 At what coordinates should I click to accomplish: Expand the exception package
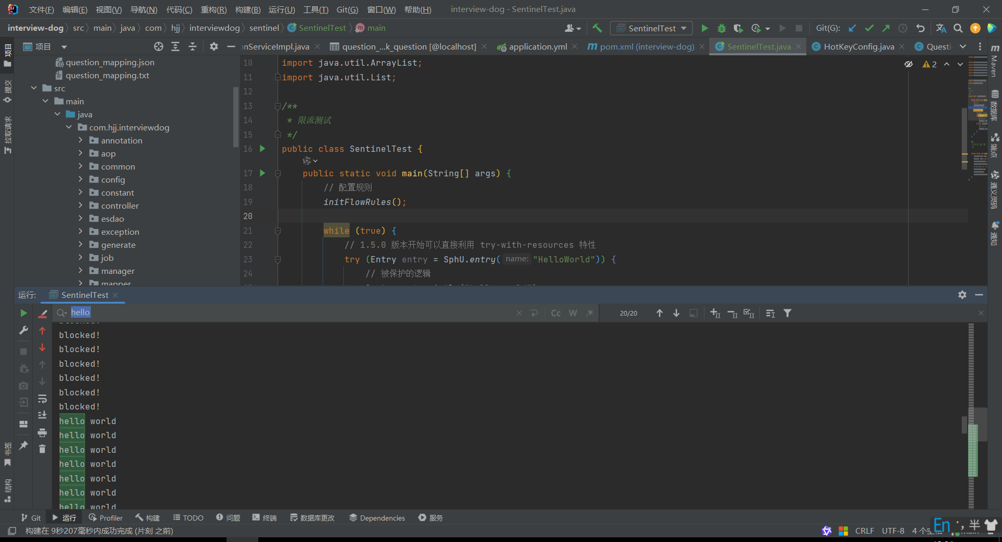[x=80, y=231]
